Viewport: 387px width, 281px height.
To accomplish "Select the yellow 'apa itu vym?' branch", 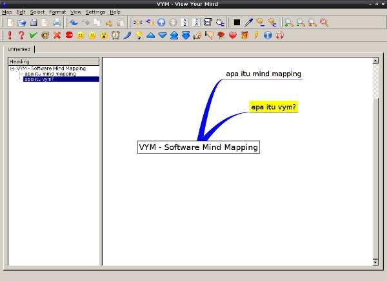I will point(273,107).
